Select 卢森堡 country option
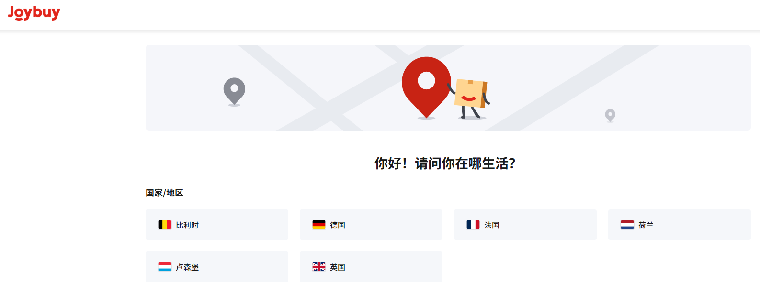This screenshot has height=293, width=760. click(217, 267)
